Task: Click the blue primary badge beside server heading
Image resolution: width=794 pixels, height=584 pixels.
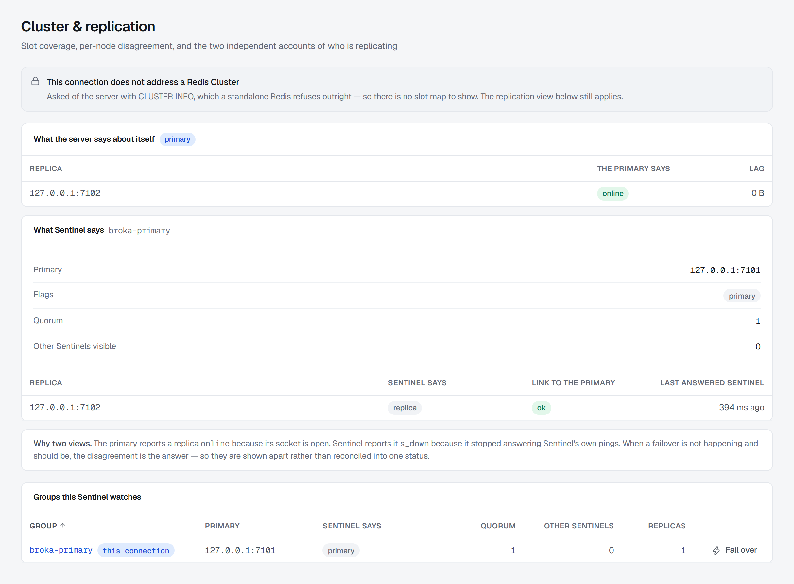Action: tap(177, 139)
